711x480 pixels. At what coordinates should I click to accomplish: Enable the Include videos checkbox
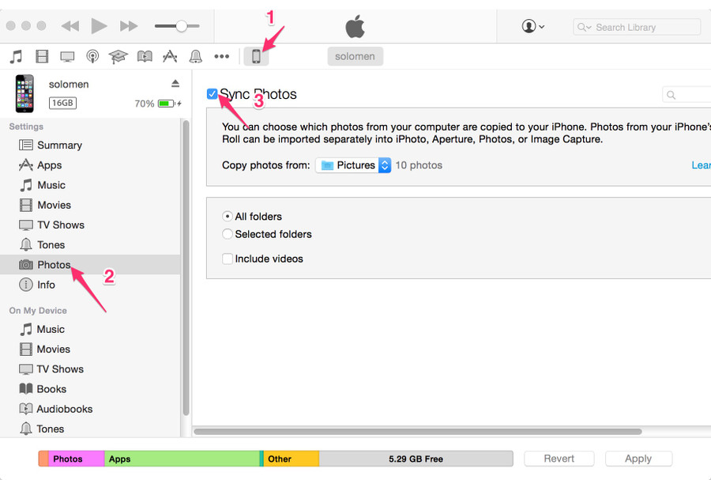click(x=228, y=259)
